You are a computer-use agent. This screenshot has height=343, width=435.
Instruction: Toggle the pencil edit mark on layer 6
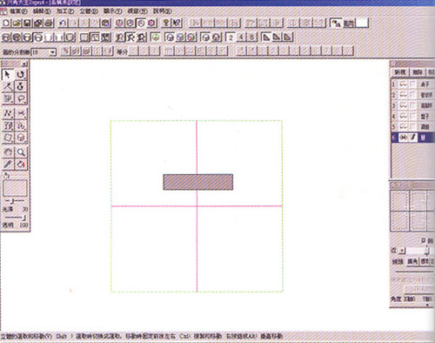(x=412, y=138)
